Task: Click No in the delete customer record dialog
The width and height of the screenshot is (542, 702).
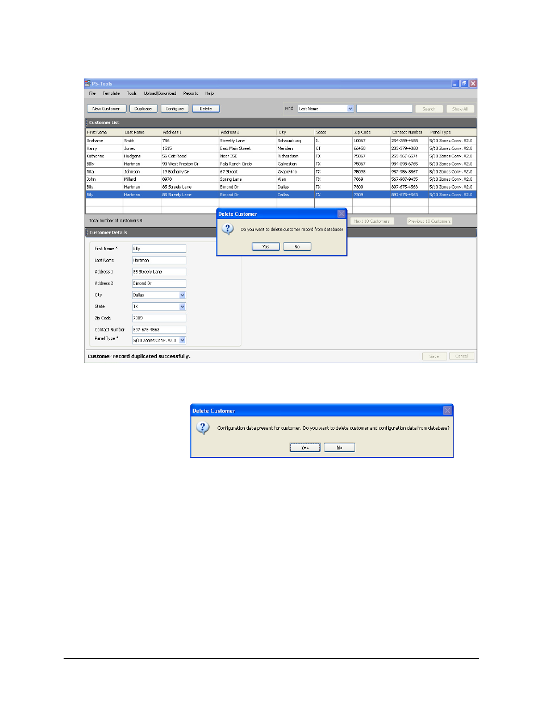Action: (x=297, y=247)
